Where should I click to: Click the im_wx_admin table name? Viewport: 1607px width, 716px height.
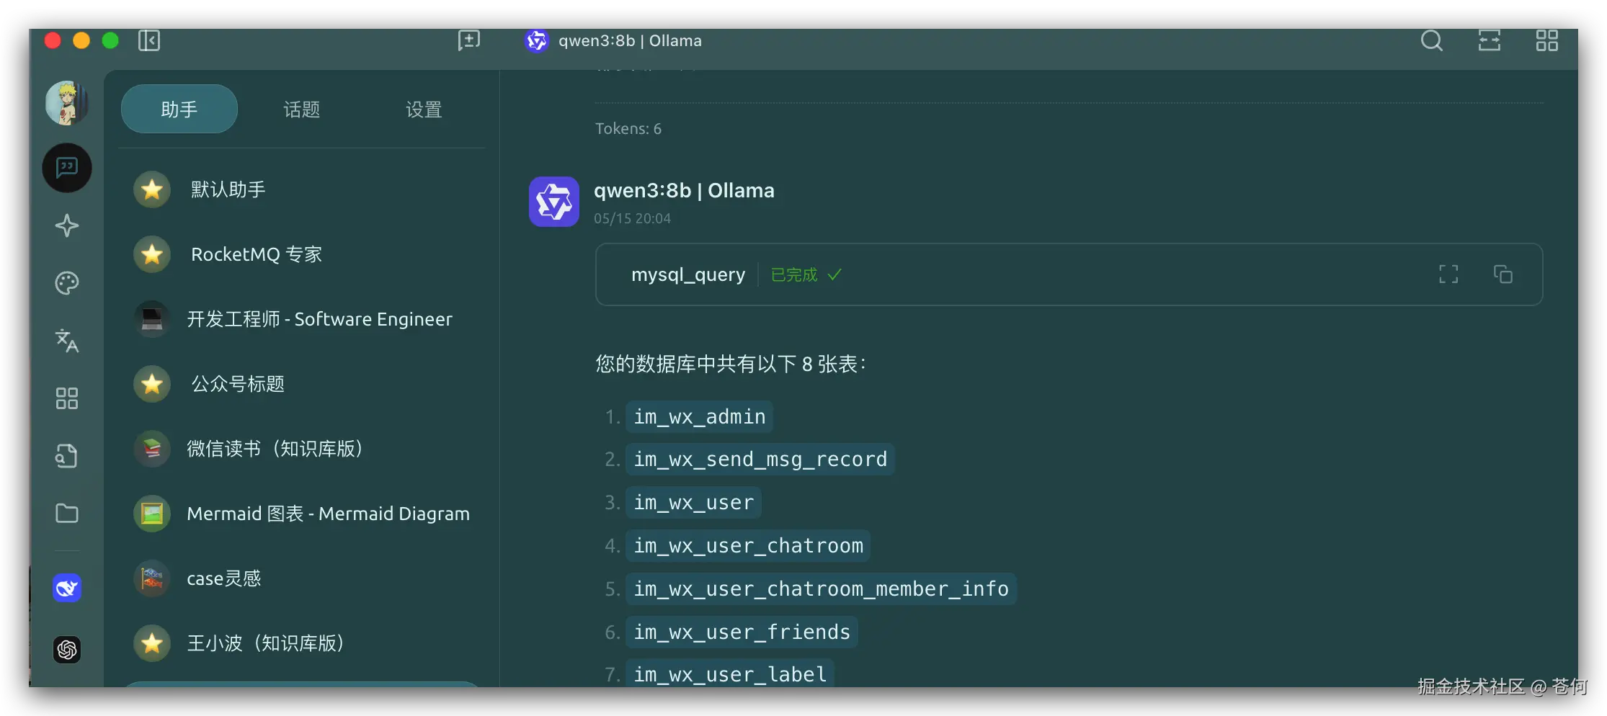[x=699, y=416]
